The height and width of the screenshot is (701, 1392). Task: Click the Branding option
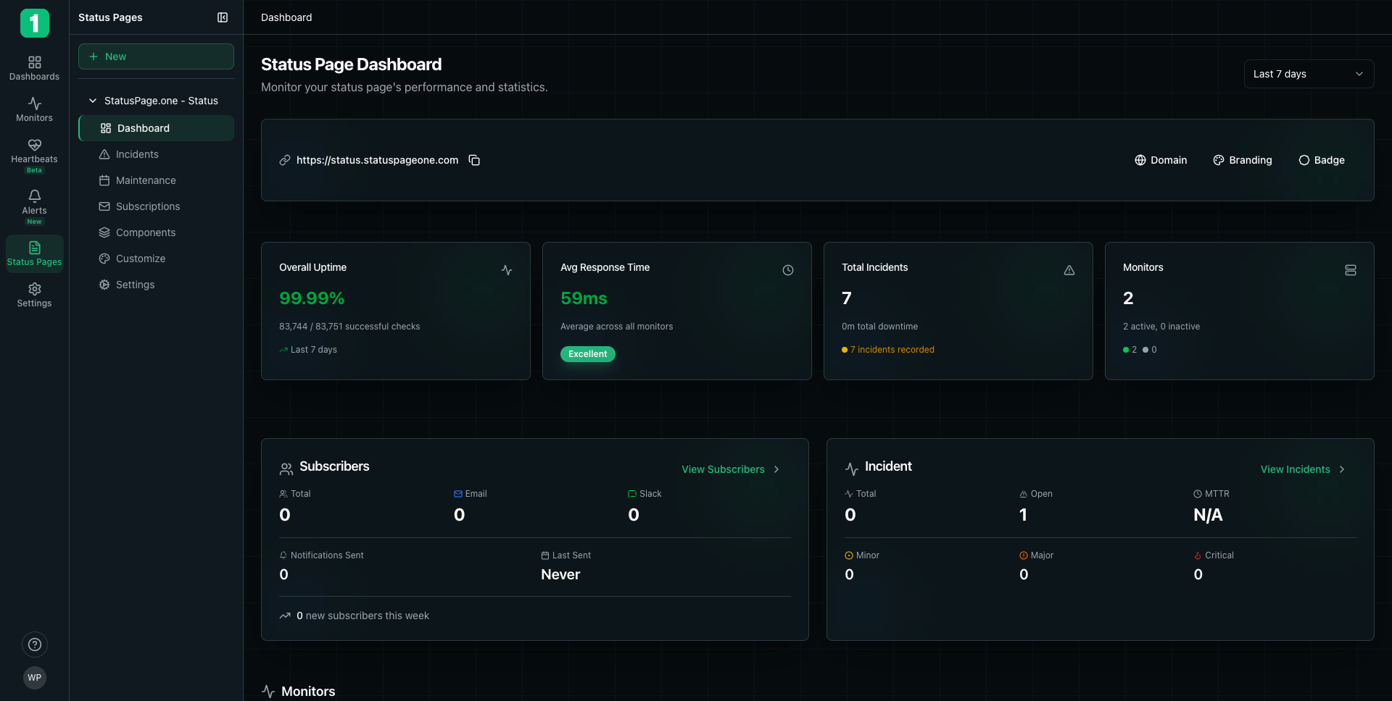pos(1243,160)
